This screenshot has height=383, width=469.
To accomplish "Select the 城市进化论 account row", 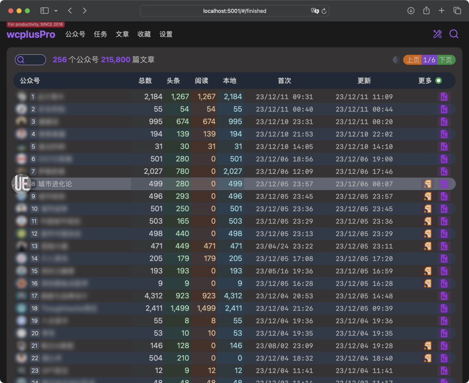I will click(234, 184).
